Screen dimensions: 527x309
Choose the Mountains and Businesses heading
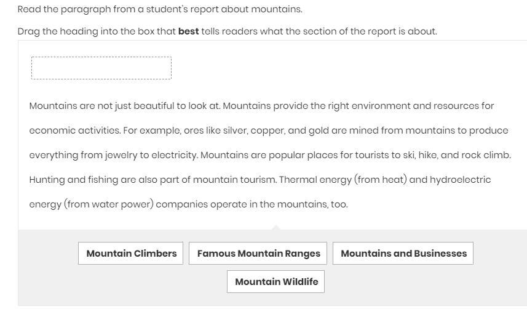(403, 254)
